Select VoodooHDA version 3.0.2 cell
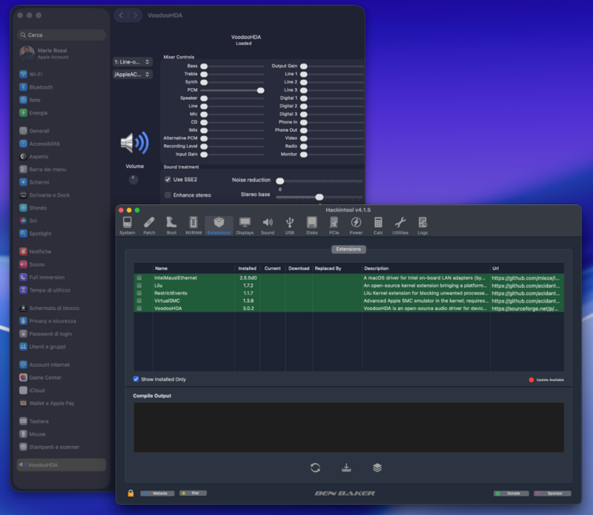This screenshot has height=515, width=593. coord(248,309)
